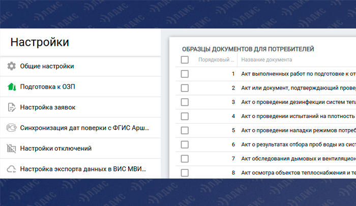Sort by the Название документа column header
The image size is (356, 206).
(266, 60)
